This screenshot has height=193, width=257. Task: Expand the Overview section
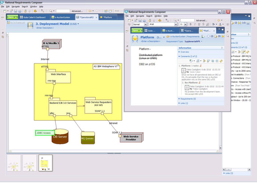pos(179,52)
